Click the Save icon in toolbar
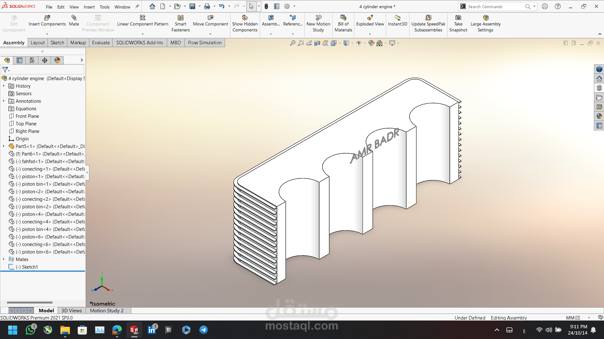 (192, 6)
